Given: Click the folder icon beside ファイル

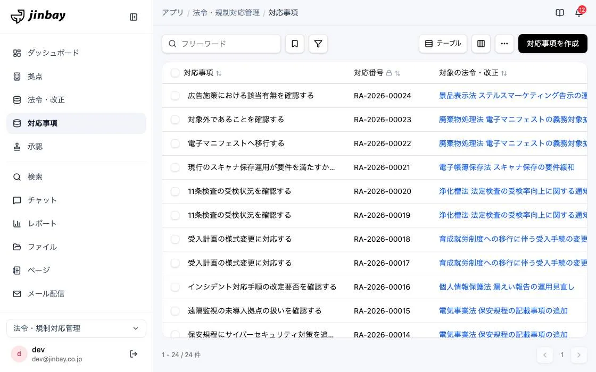Looking at the screenshot, I should pyautogui.click(x=17, y=247).
